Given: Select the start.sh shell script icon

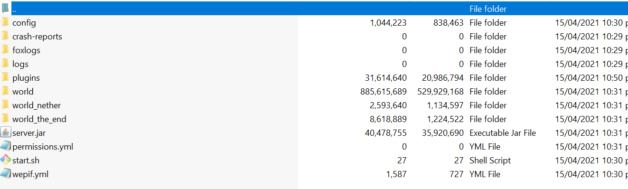Looking at the screenshot, I should pyautogui.click(x=5, y=160).
